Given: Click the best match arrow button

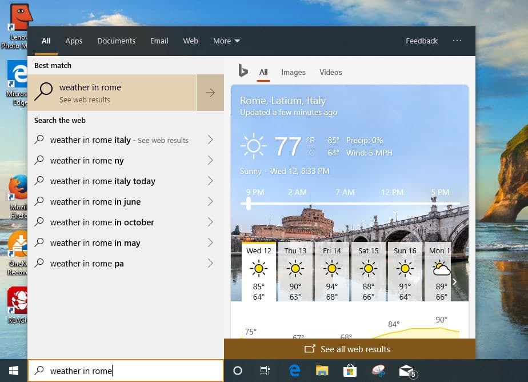Looking at the screenshot, I should pos(210,93).
